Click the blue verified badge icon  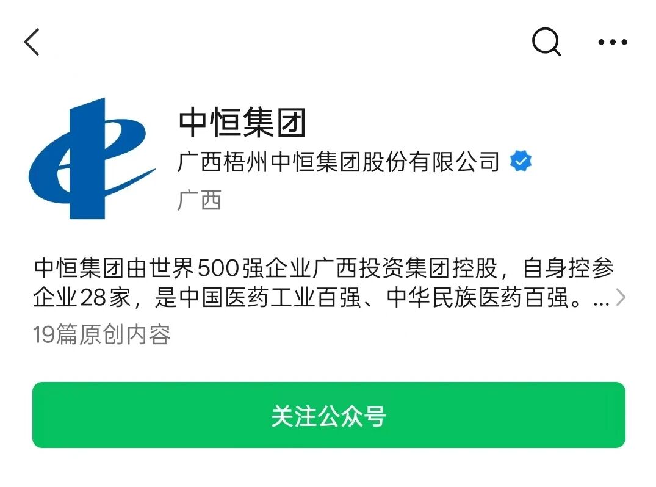[x=521, y=161]
